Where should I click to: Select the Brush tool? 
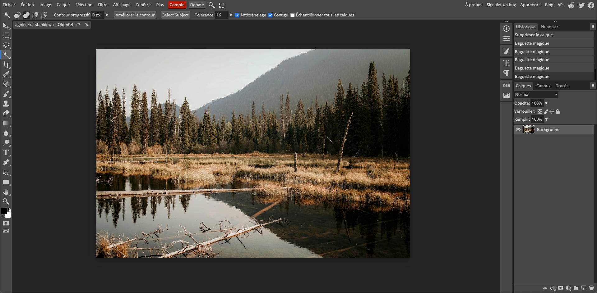[x=6, y=94]
